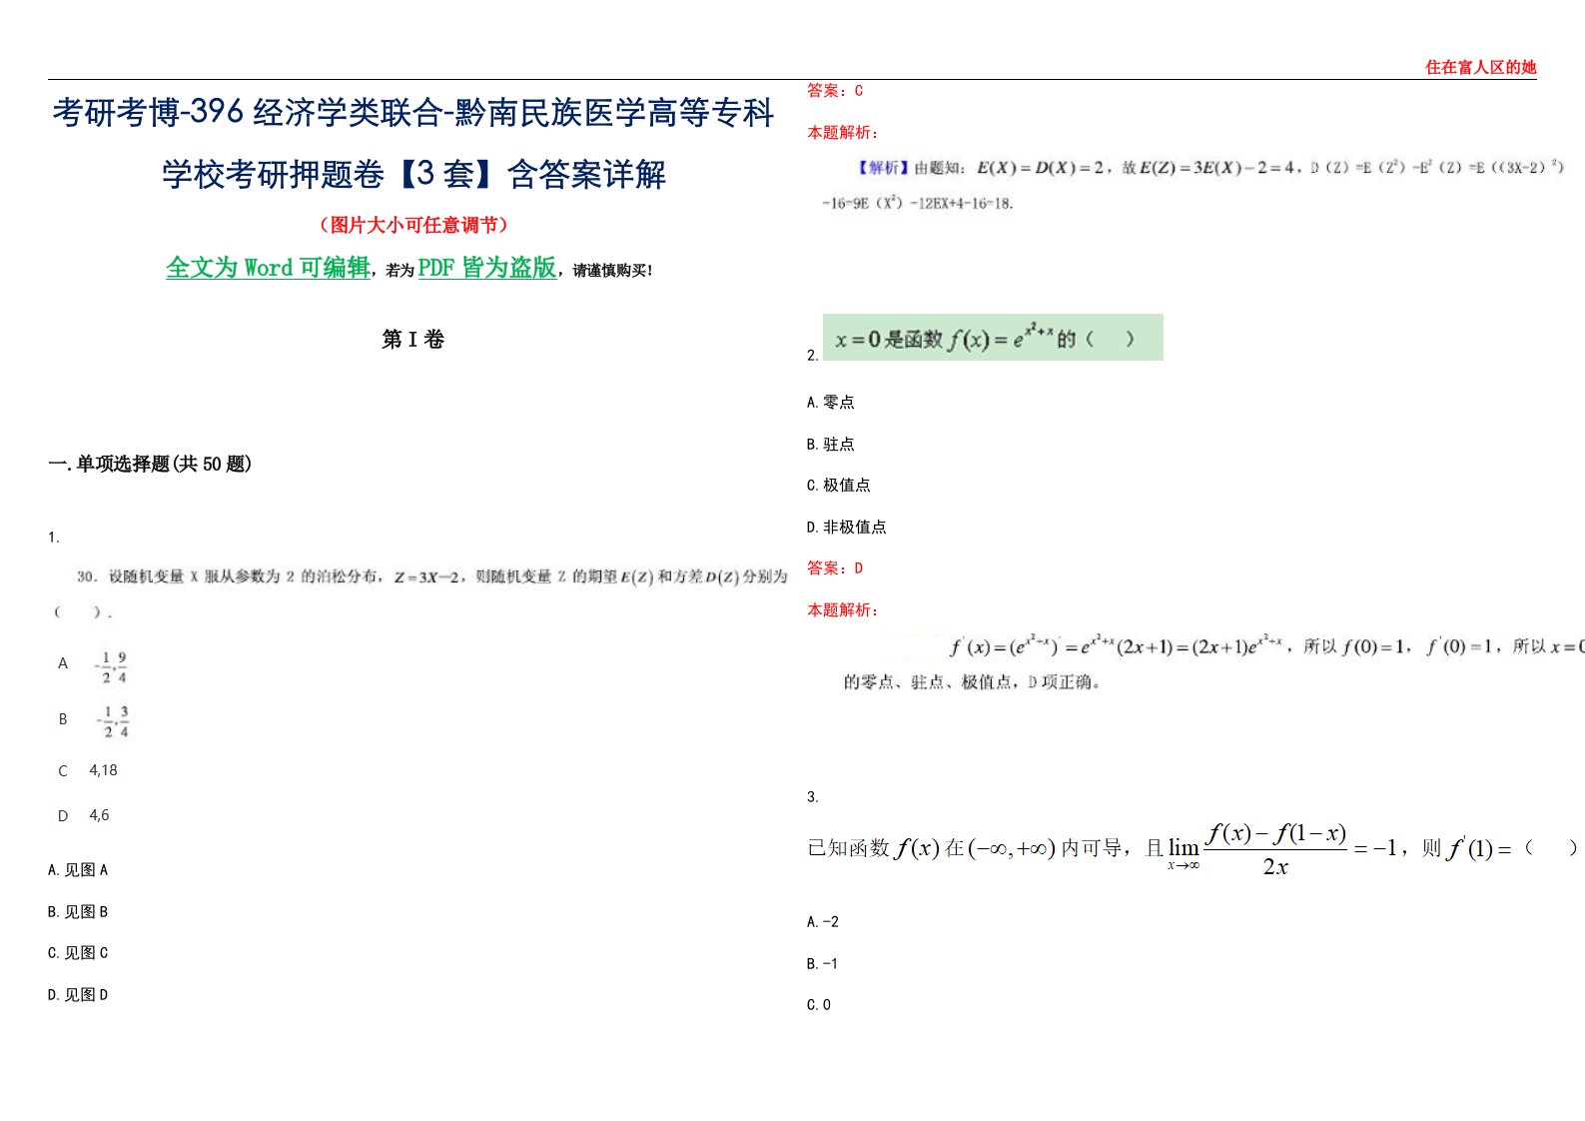Select option C.极值点
The image size is (1585, 1121).
click(x=839, y=486)
